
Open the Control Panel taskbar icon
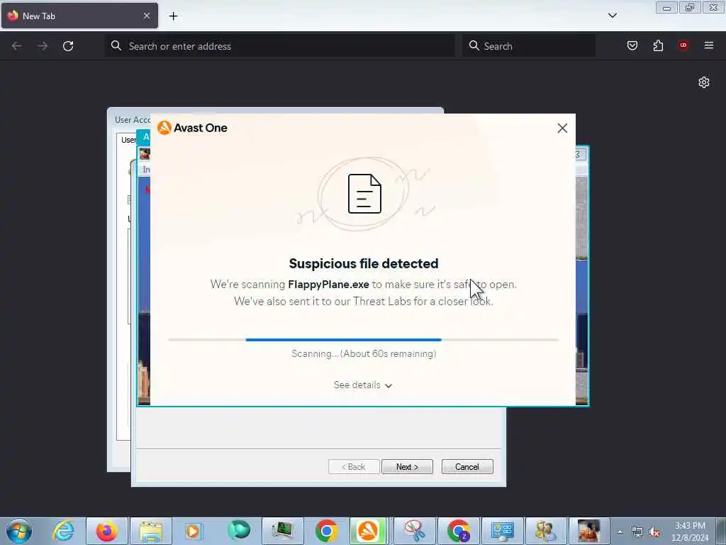pos(503,531)
